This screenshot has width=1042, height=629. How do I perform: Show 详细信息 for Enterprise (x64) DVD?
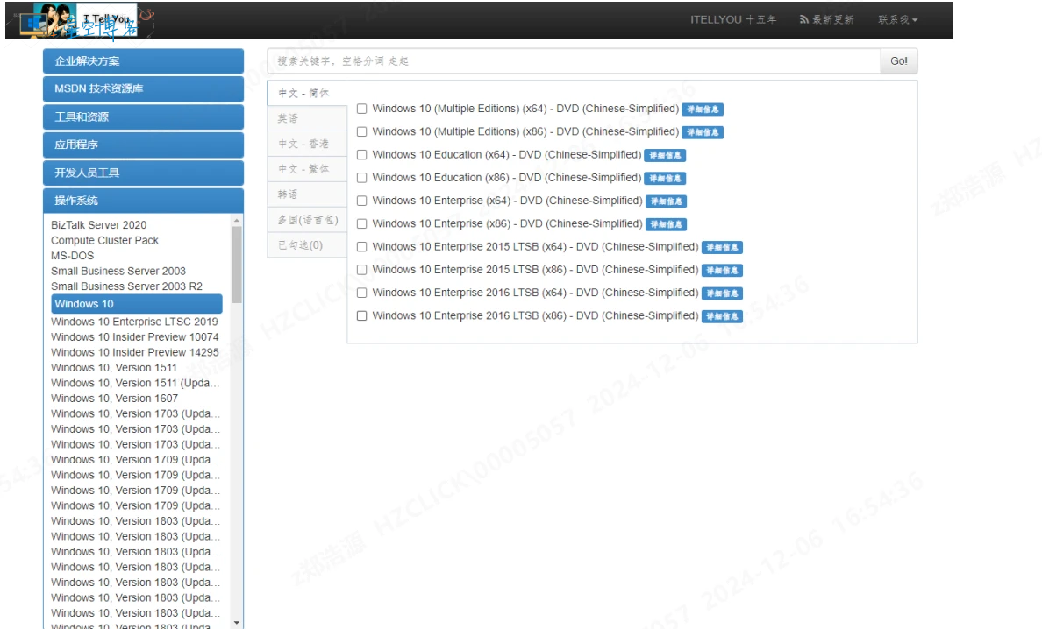click(x=666, y=201)
